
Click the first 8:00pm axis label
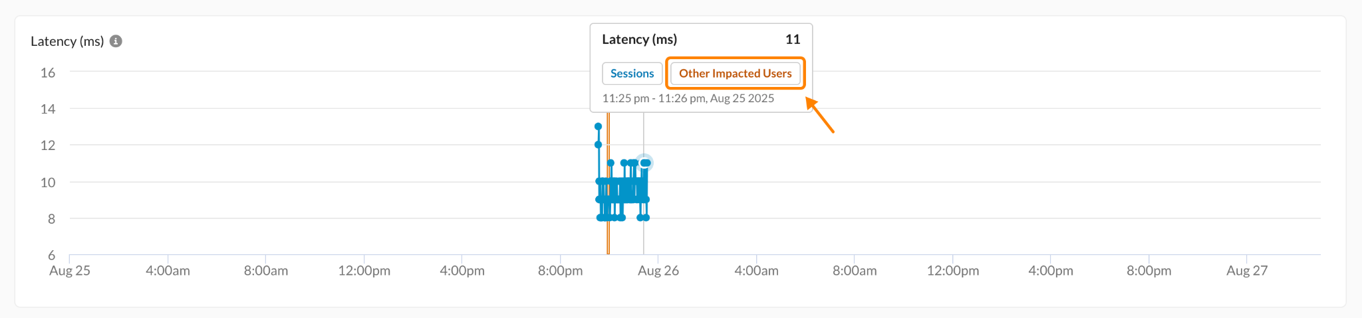coord(560,271)
